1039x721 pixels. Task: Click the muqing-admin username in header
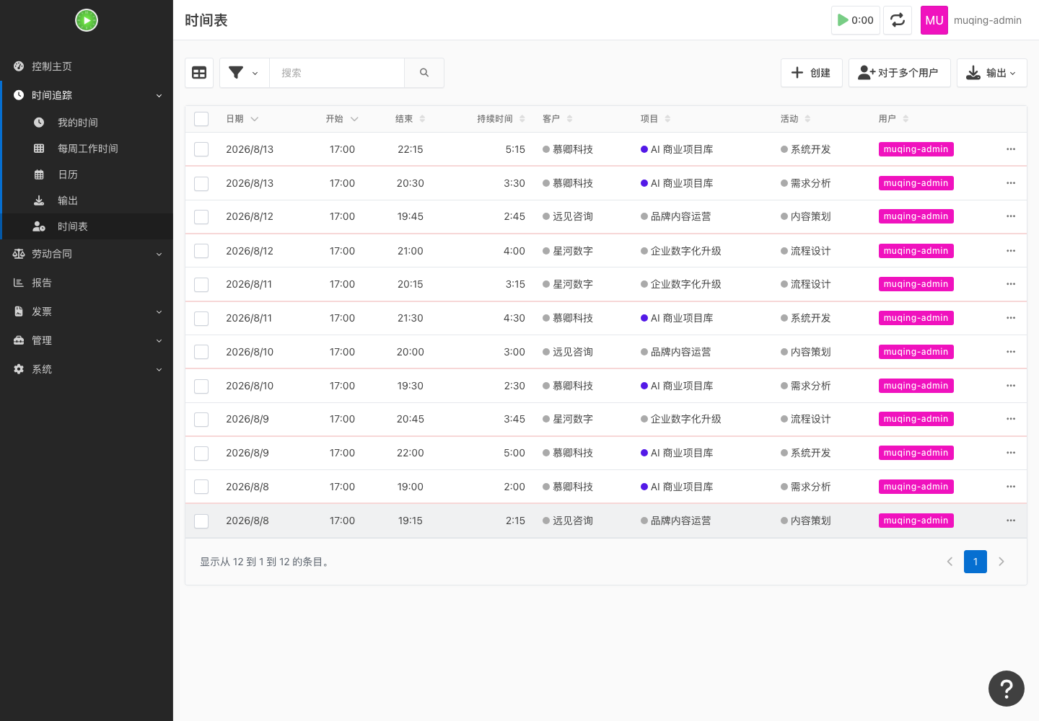(988, 20)
